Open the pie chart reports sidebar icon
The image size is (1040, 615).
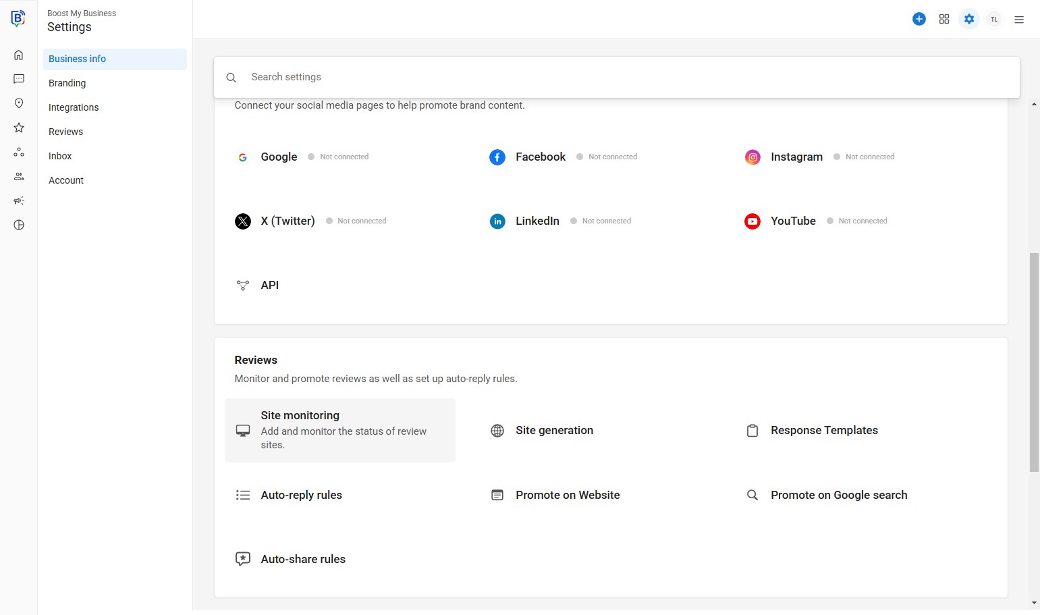[x=19, y=225]
